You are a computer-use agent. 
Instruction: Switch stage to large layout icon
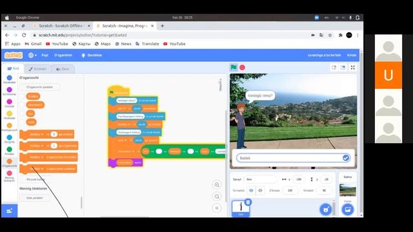pos(343,68)
